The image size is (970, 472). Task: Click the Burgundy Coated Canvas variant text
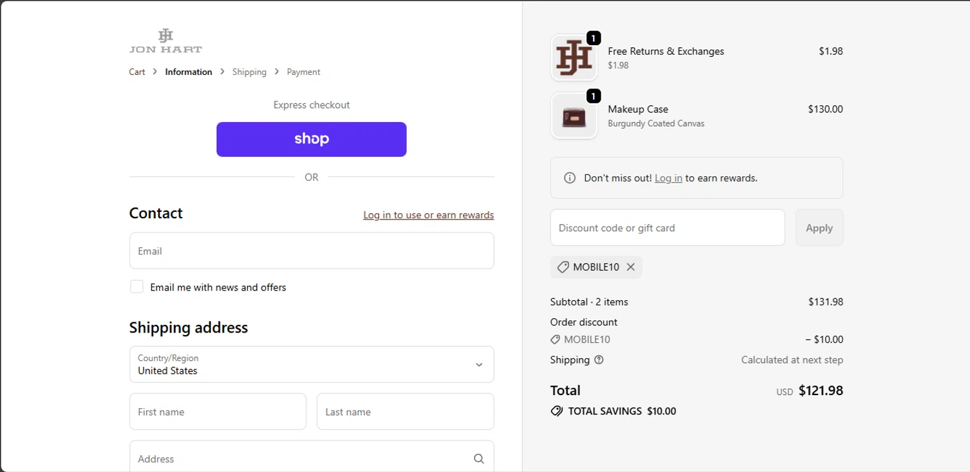(656, 123)
